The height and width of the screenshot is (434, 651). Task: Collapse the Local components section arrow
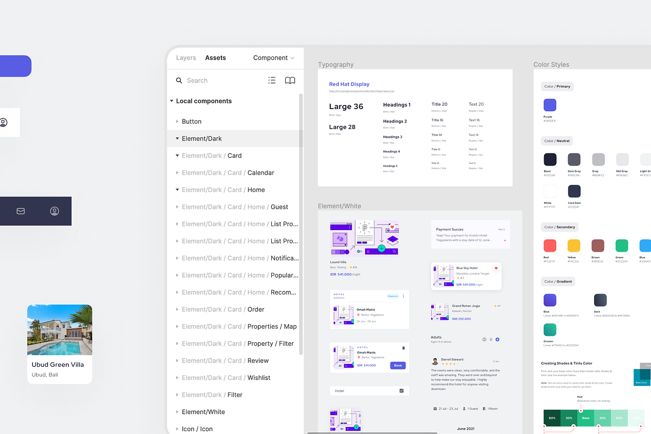pyautogui.click(x=171, y=101)
